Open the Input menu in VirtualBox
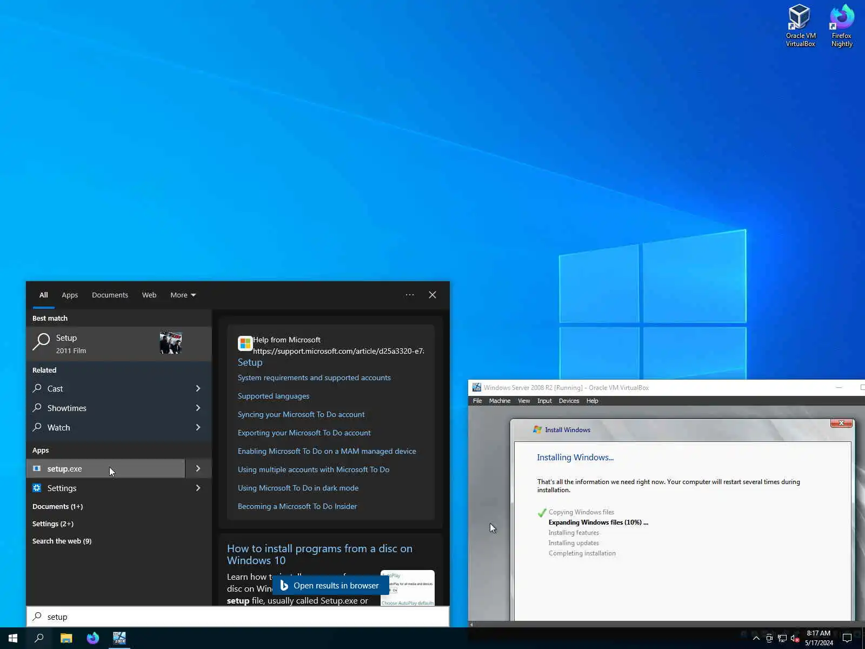 click(x=544, y=401)
